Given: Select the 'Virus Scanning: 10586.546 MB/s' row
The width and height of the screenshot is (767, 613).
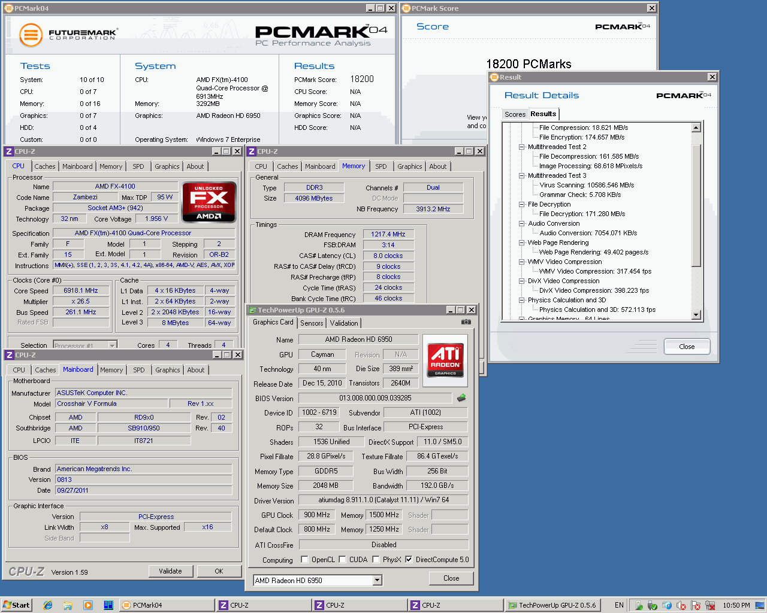Looking at the screenshot, I should pyautogui.click(x=587, y=185).
